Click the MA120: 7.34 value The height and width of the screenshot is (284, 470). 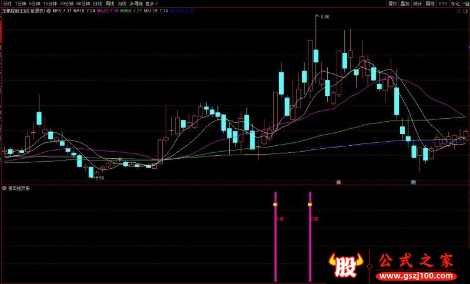click(156, 11)
